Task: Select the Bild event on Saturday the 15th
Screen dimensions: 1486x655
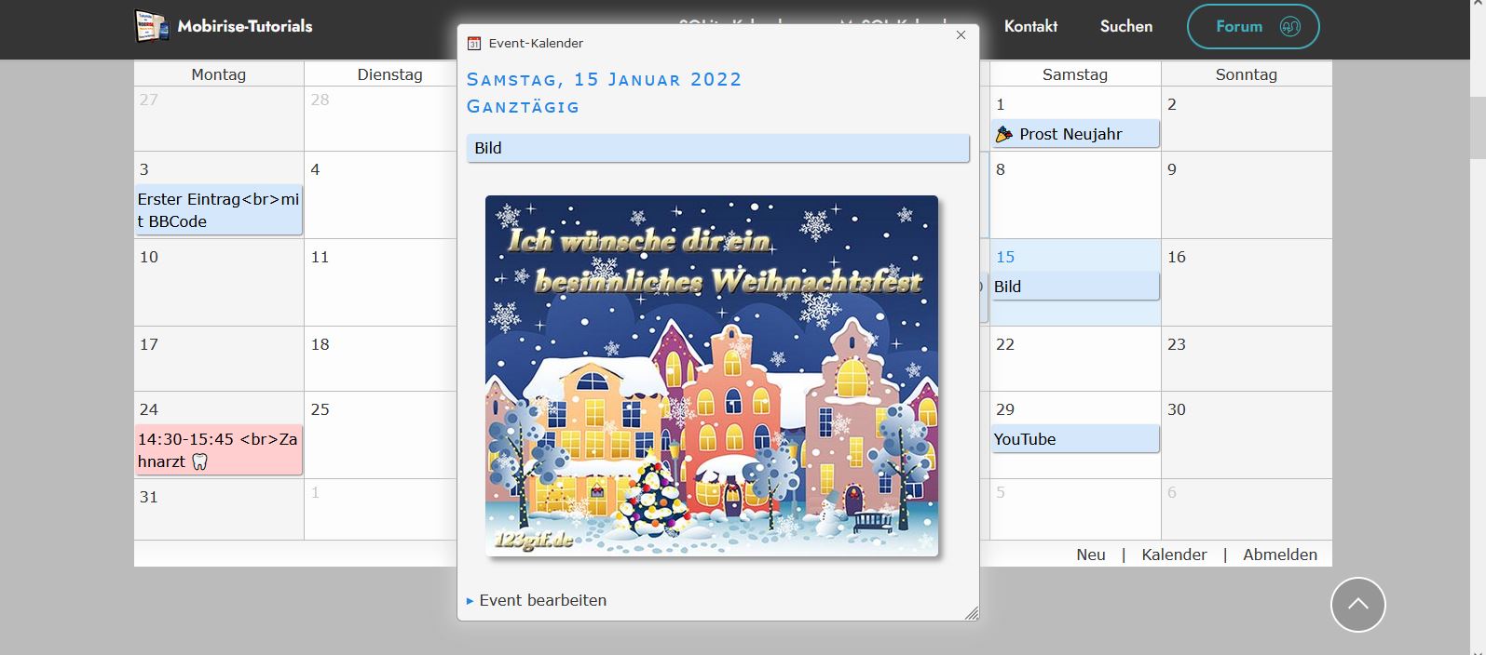Action: tap(1074, 287)
